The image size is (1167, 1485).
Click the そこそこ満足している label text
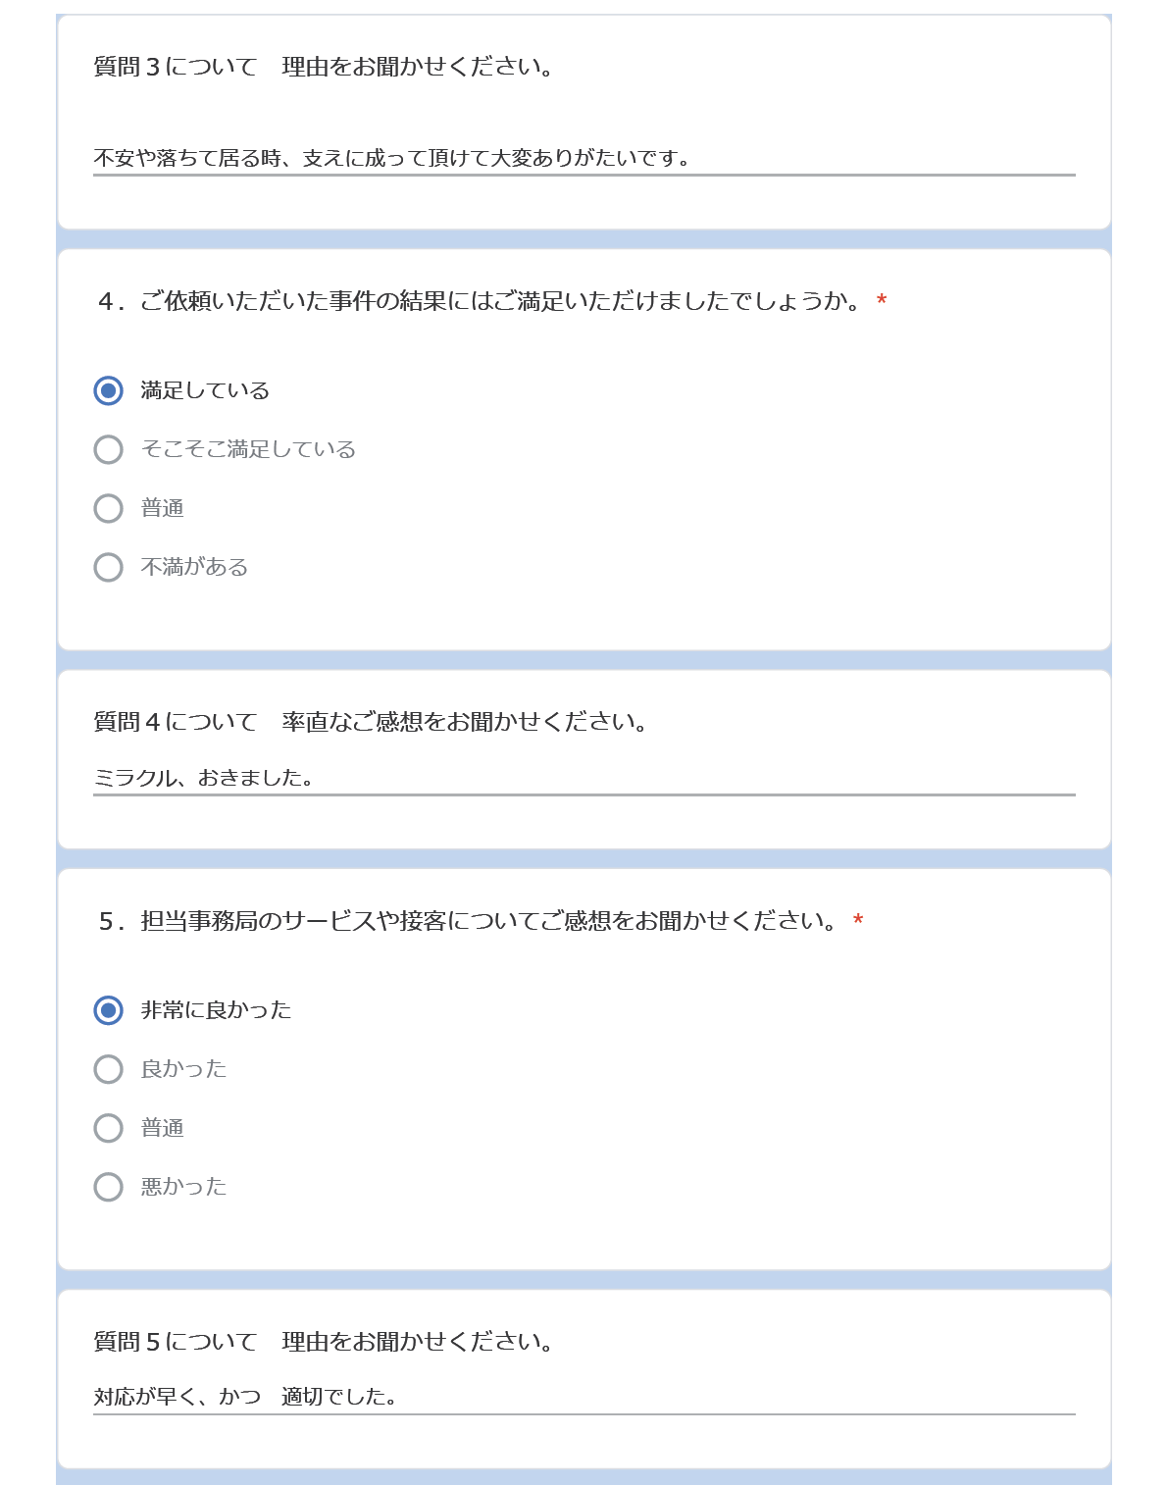click(x=248, y=449)
